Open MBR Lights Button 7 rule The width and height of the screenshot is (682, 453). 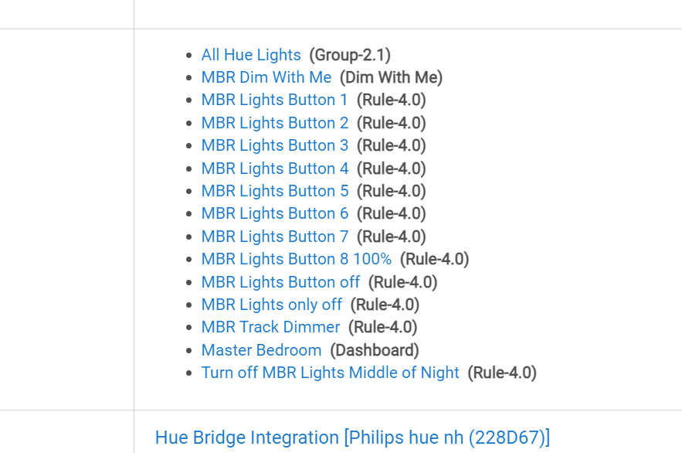pos(275,237)
